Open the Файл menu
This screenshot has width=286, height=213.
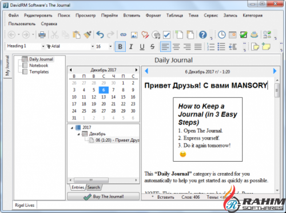(13, 15)
